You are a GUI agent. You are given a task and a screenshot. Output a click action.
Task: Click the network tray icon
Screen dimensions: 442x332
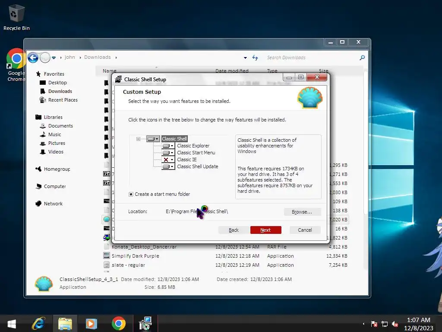click(x=385, y=324)
